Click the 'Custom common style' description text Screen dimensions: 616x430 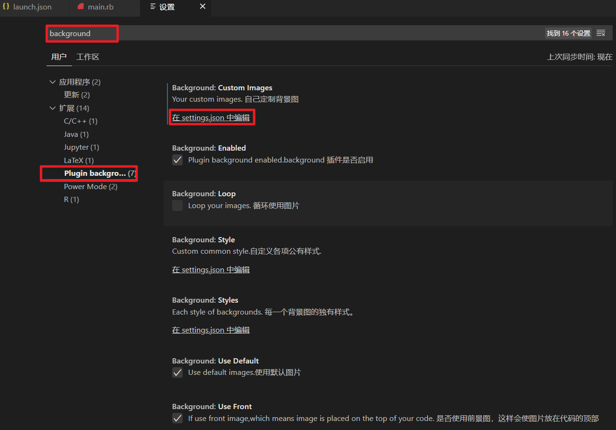pyautogui.click(x=247, y=251)
